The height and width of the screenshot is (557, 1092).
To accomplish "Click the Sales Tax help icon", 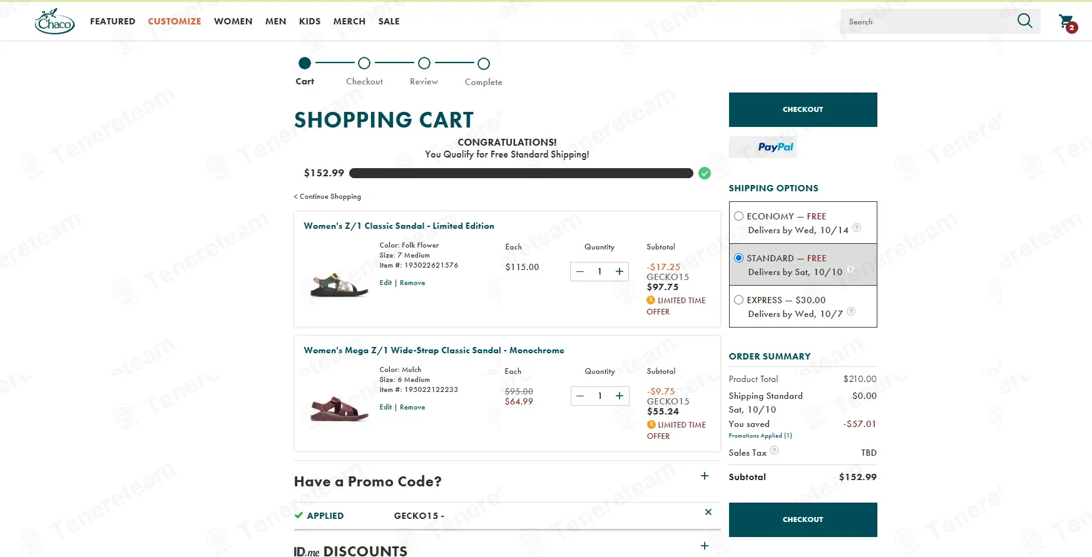I will [774, 450].
